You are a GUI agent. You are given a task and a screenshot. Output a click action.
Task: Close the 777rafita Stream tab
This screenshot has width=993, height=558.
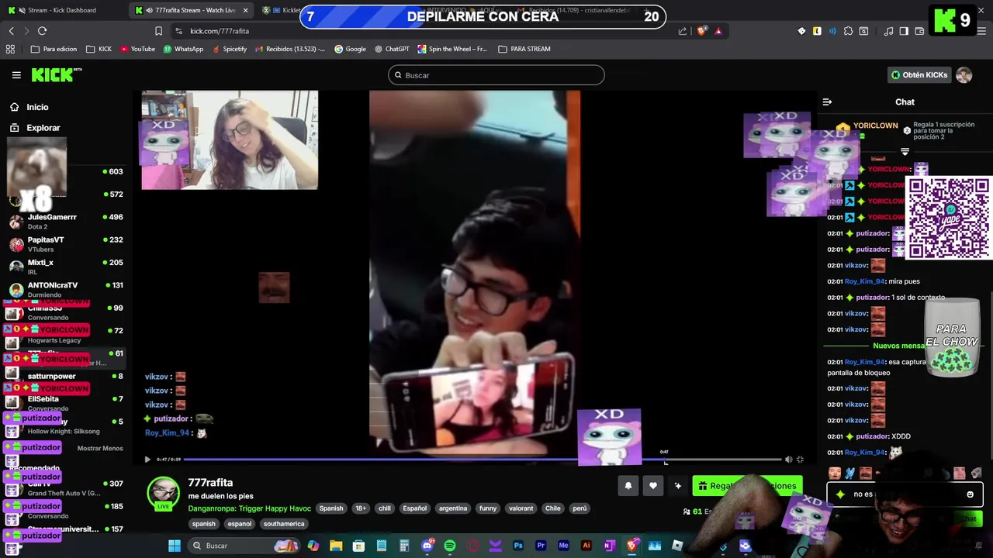pos(246,10)
